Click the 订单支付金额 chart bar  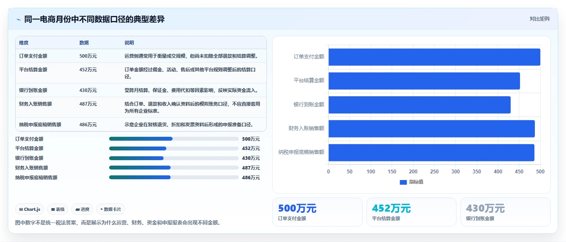434,57
